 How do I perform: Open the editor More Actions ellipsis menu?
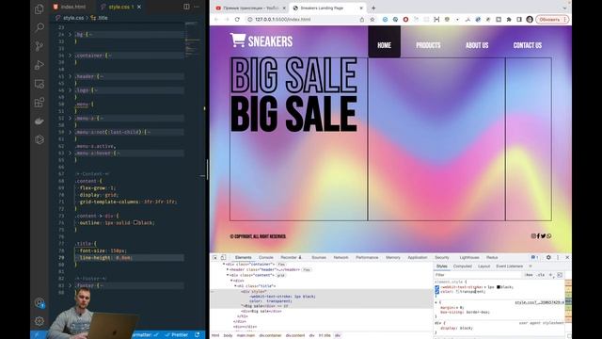click(197, 7)
